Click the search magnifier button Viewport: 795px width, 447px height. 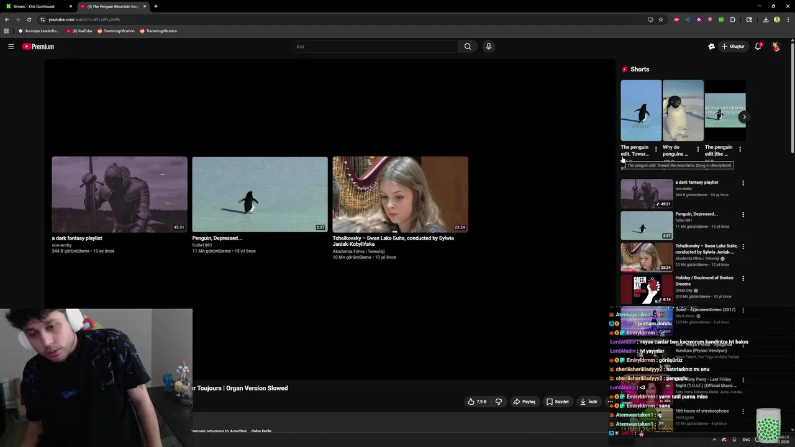(x=468, y=47)
